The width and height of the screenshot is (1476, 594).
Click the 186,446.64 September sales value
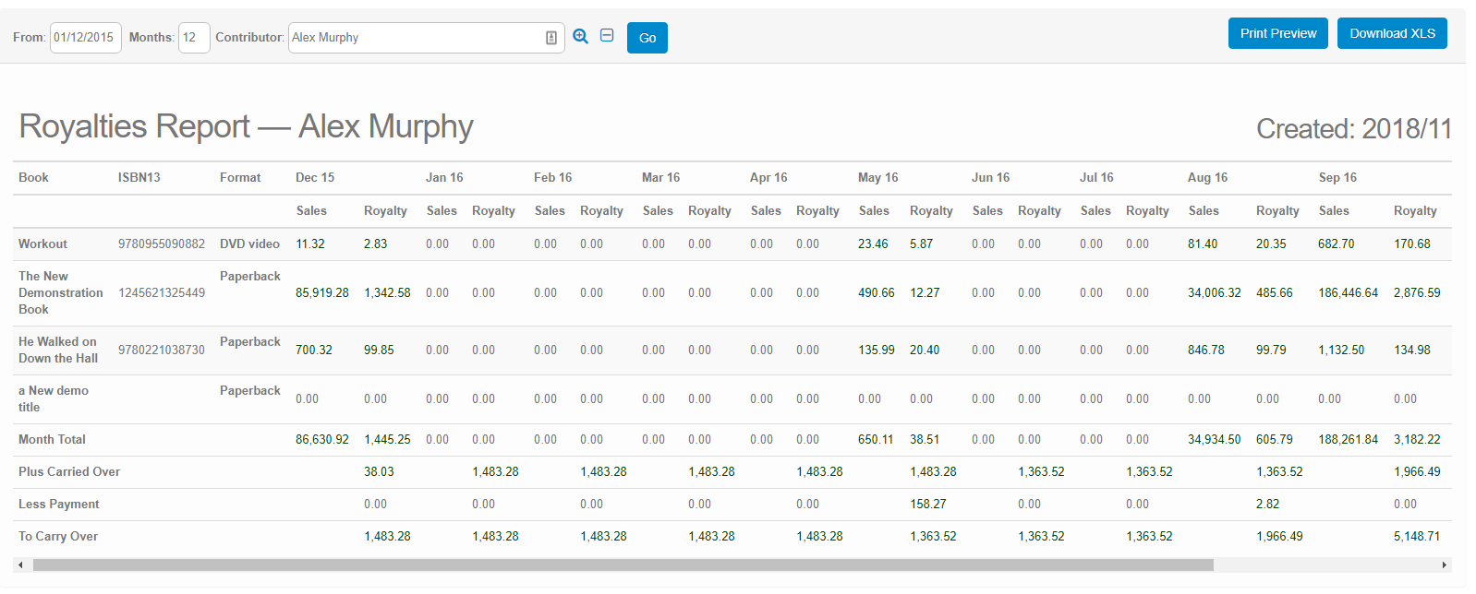1349,292
